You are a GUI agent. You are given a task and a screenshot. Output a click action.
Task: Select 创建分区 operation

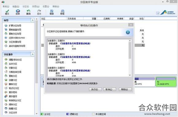tap(11, 80)
